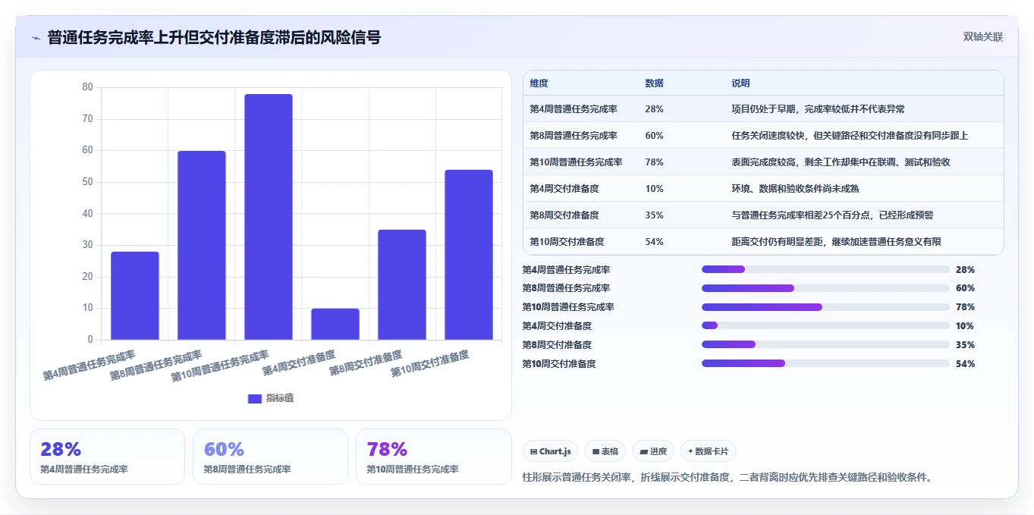Click the 第4周普通任务完成率 x-axis label

click(x=89, y=366)
